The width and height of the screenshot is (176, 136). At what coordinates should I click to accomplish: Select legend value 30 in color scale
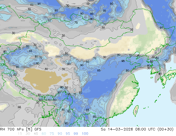click(x=28, y=134)
